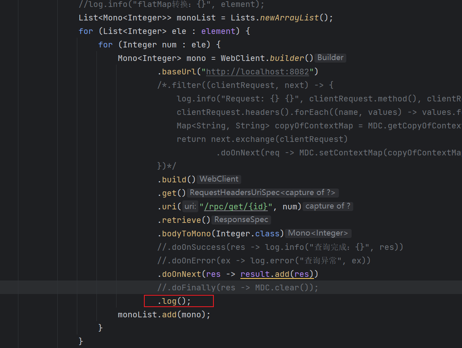Click the Builder inline type hint
This screenshot has height=348, width=462.
tap(330, 58)
